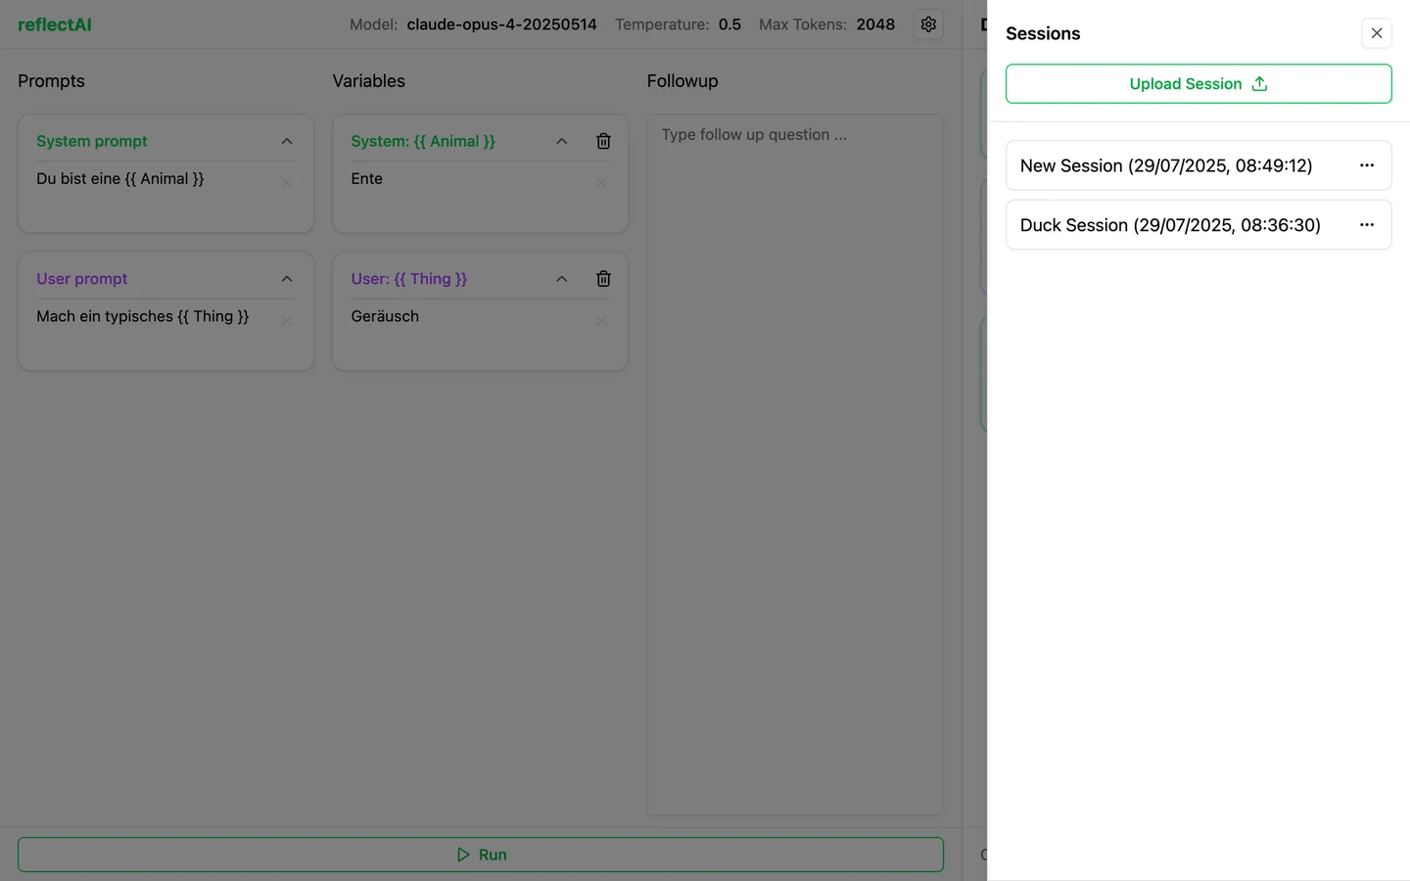Collapse the User Thing variable card
The image size is (1410, 881).
tap(562, 279)
